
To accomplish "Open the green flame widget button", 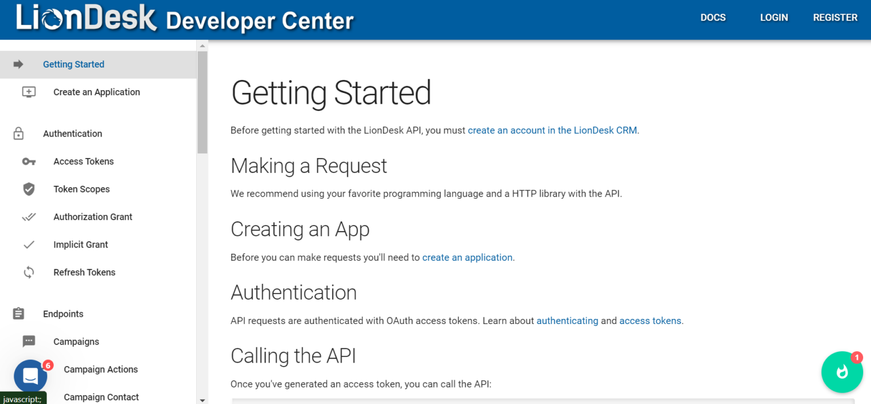I will point(842,372).
